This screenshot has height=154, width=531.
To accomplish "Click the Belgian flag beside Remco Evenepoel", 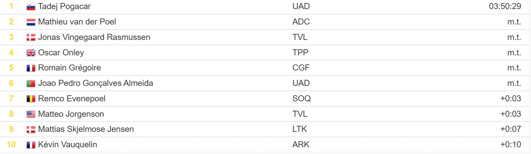I will click(x=31, y=99).
